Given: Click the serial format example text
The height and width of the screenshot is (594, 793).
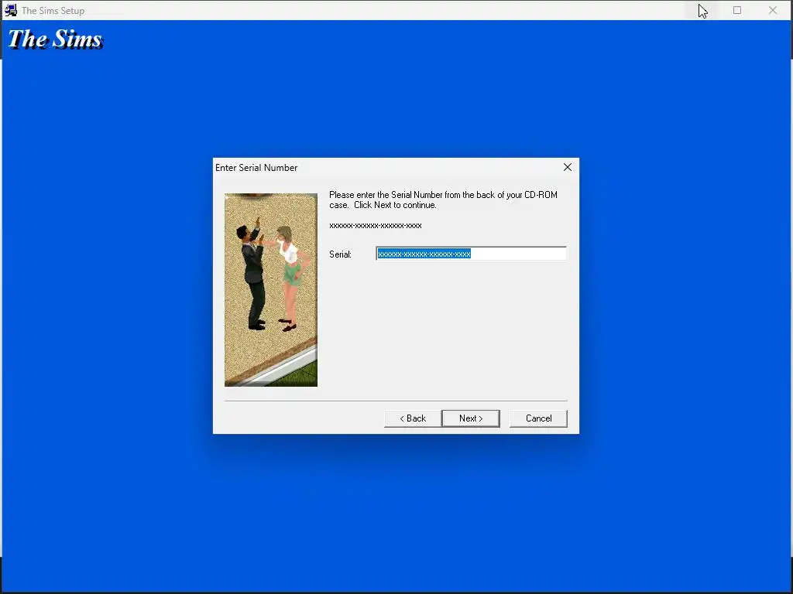Looking at the screenshot, I should 376,226.
